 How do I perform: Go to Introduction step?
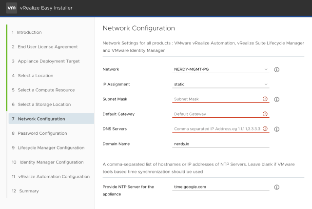[29, 32]
